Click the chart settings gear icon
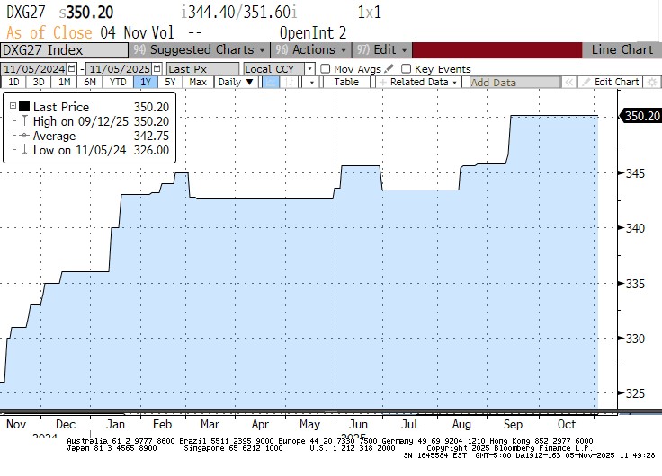Viewport: 662px width, 476px height. [x=653, y=82]
